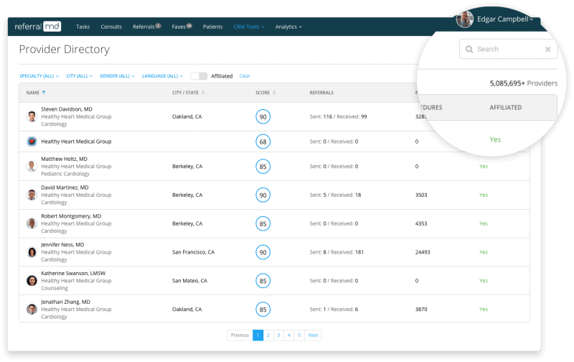Expand Language (All) filter
This screenshot has width=574, height=362.
click(163, 76)
